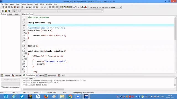The image size is (177, 99).
Task: Switch to the Classes sidebar tab
Action: coord(10,14)
